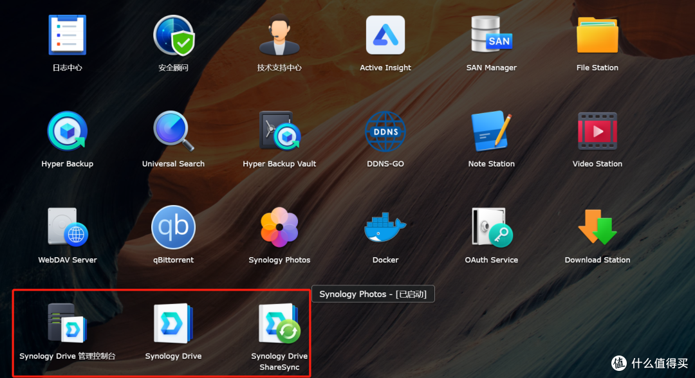
Task: Click the "Active Insight" label text
Action: [x=385, y=67]
